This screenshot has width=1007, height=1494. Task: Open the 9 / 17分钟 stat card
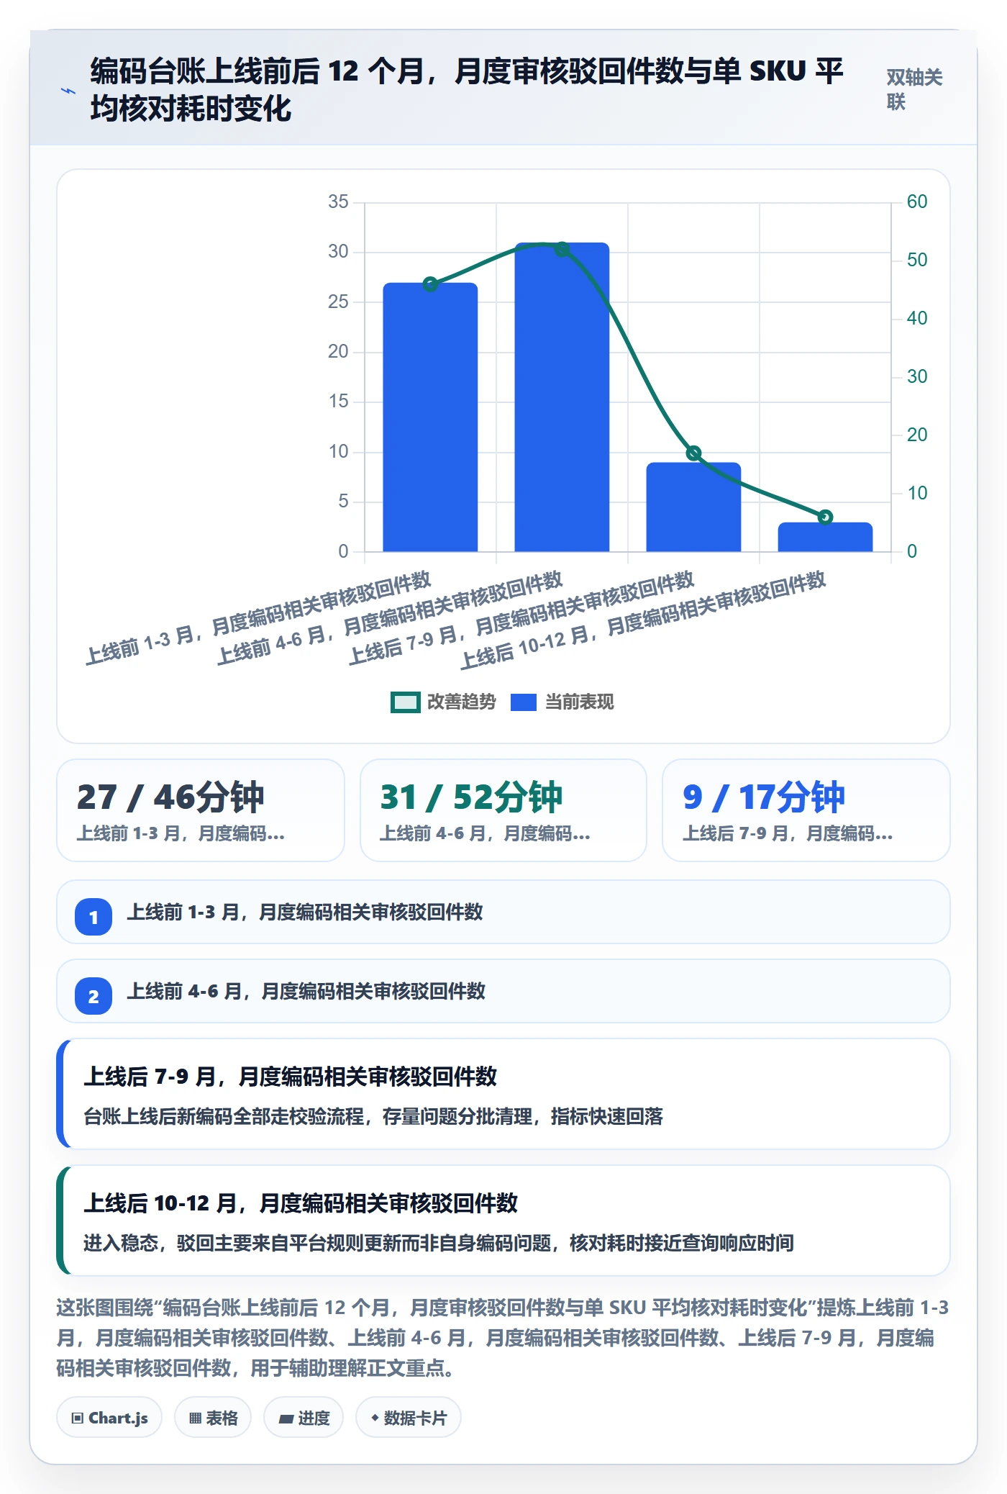[x=806, y=810]
